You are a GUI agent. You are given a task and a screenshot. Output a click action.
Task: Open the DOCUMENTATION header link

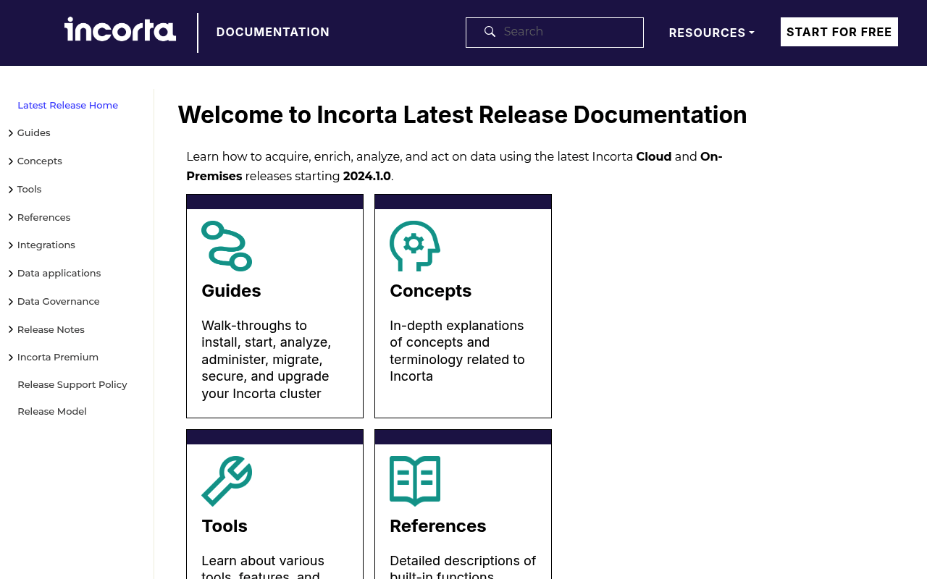tap(273, 32)
